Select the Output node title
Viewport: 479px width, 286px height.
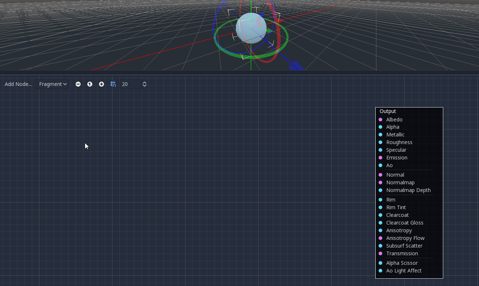click(388, 111)
